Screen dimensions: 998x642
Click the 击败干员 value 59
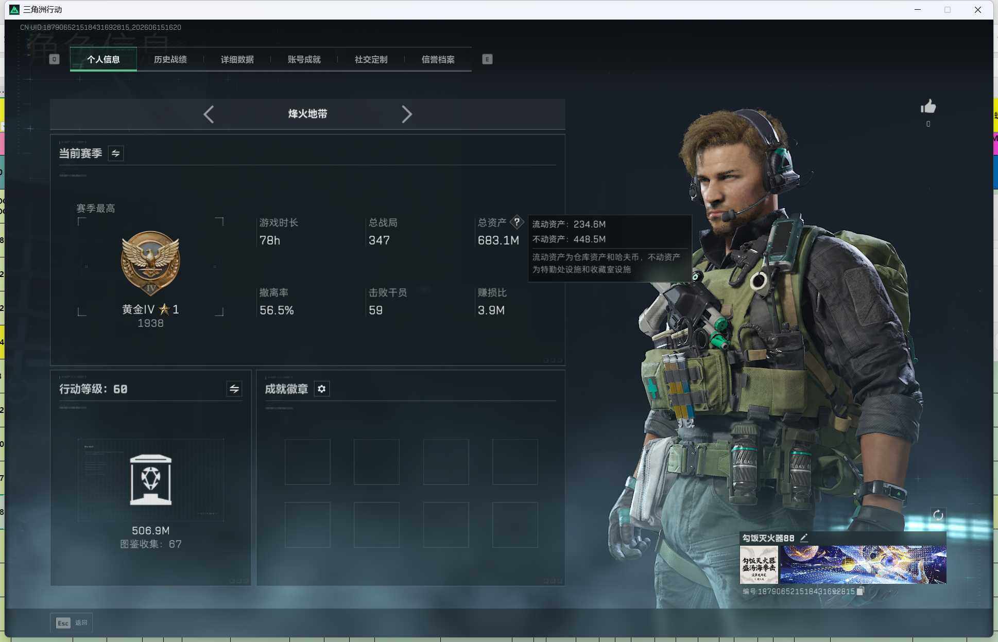click(x=375, y=310)
